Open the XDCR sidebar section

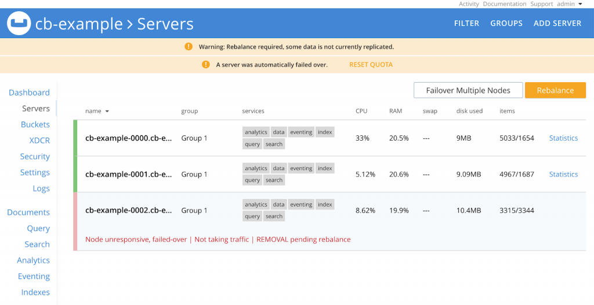coord(39,141)
